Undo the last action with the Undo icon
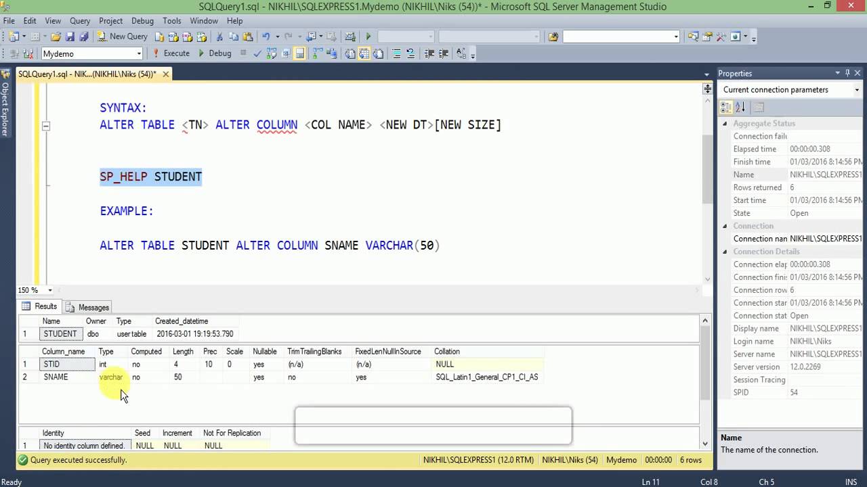This screenshot has height=487, width=867. (266, 37)
